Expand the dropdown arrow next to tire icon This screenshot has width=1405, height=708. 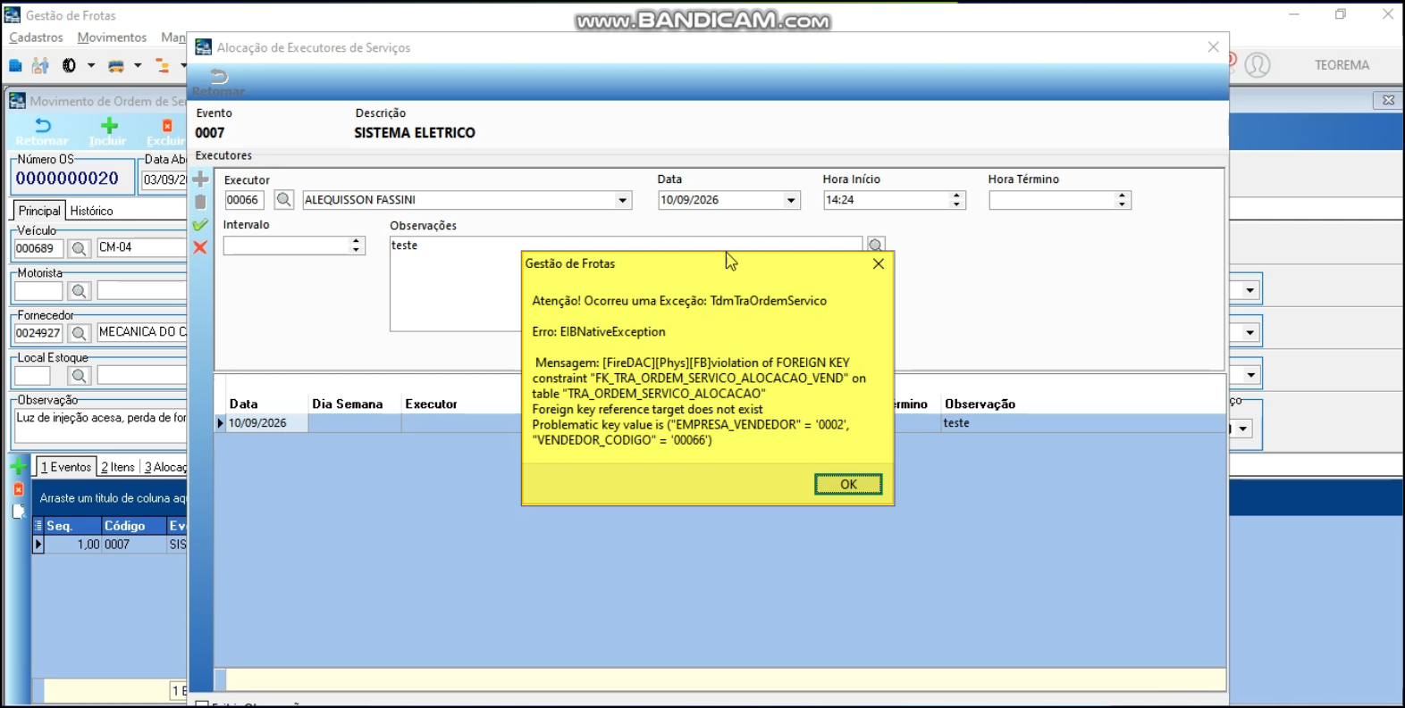click(91, 65)
